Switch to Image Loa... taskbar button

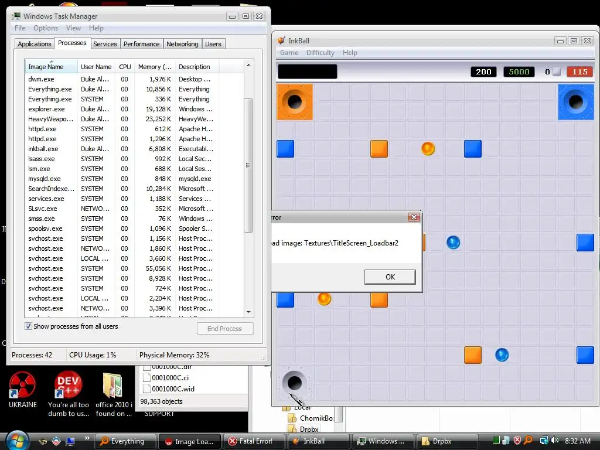point(189,441)
